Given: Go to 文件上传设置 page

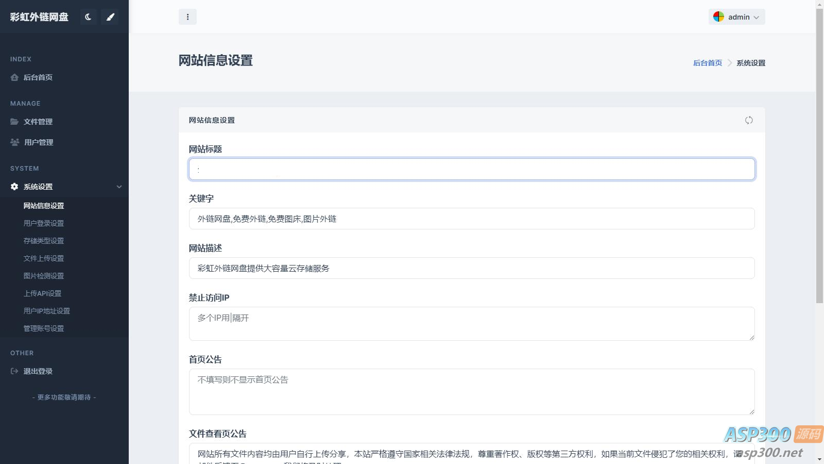Looking at the screenshot, I should pos(44,258).
